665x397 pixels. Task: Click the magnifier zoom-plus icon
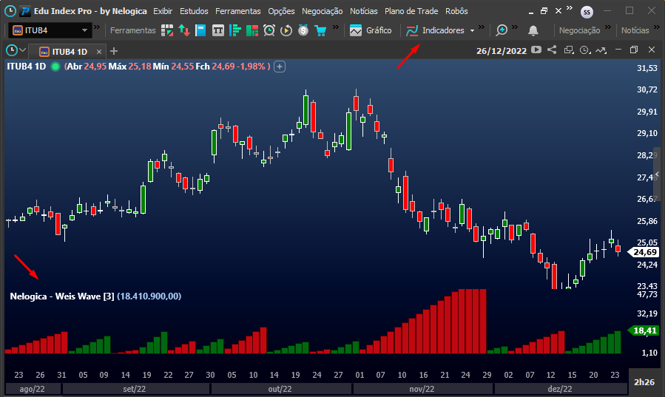[502, 30]
